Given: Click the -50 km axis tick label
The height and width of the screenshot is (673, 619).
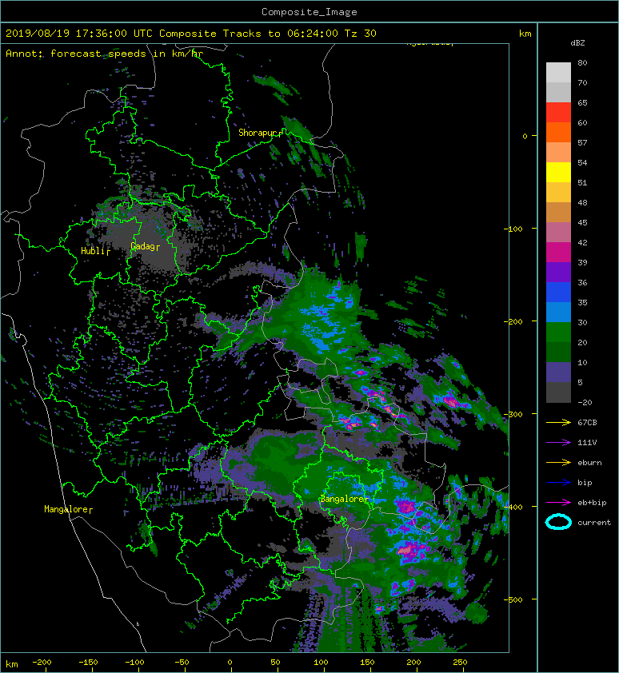Looking at the screenshot, I should point(182,663).
